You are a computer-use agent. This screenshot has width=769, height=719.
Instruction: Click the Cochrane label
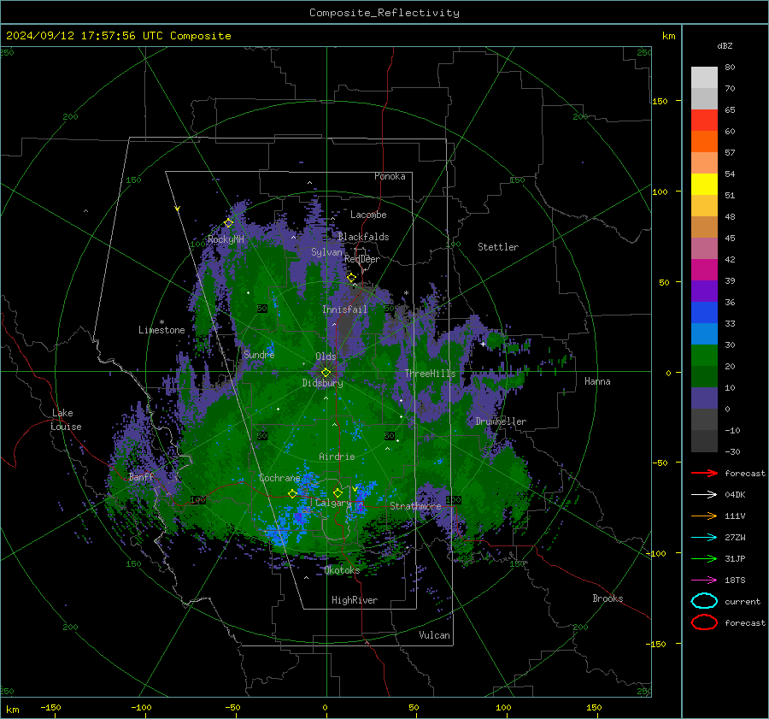(x=279, y=478)
